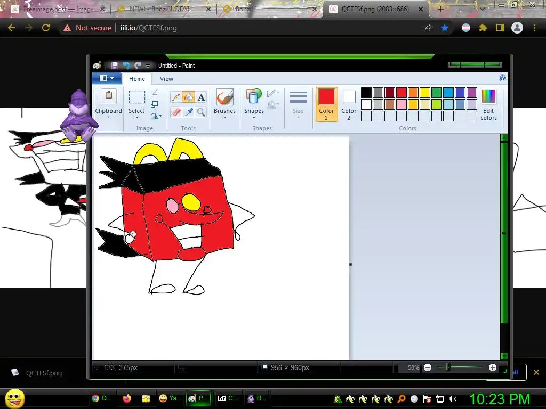This screenshot has height=409, width=546.
Task: Click the Select rectangle tool
Action: coord(136,97)
